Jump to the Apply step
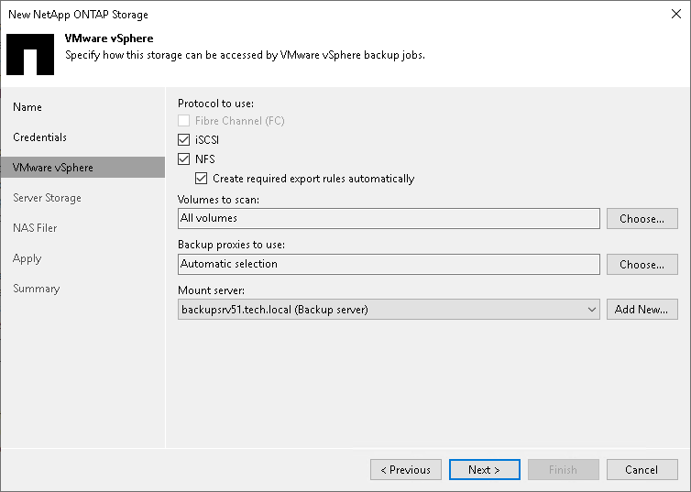The height and width of the screenshot is (492, 691). [x=27, y=258]
